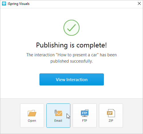Viewport: 143px width, 134px height.
Task: Compress the output using the ZIP tile
Action: (x=111, y=115)
